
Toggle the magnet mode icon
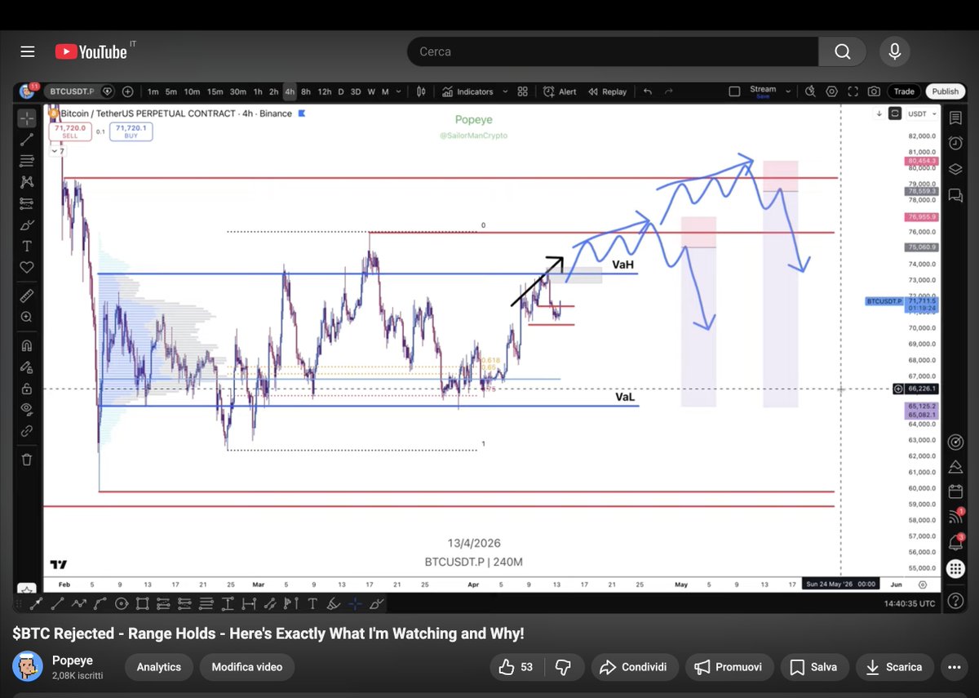(x=27, y=345)
